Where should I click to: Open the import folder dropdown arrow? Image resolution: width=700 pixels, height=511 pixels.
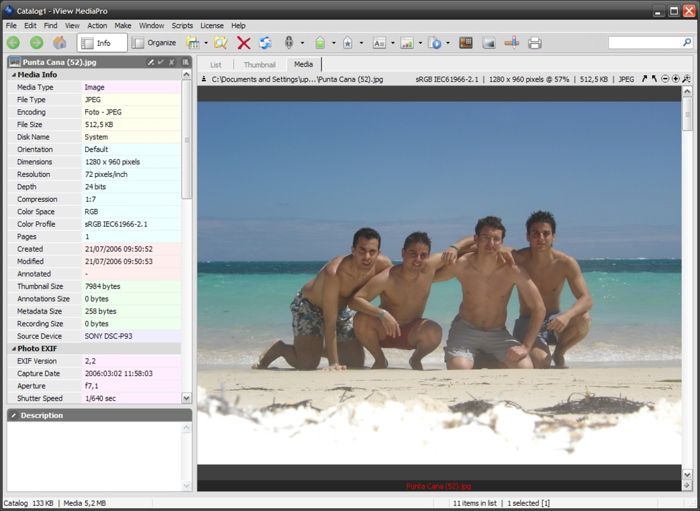tap(206, 43)
